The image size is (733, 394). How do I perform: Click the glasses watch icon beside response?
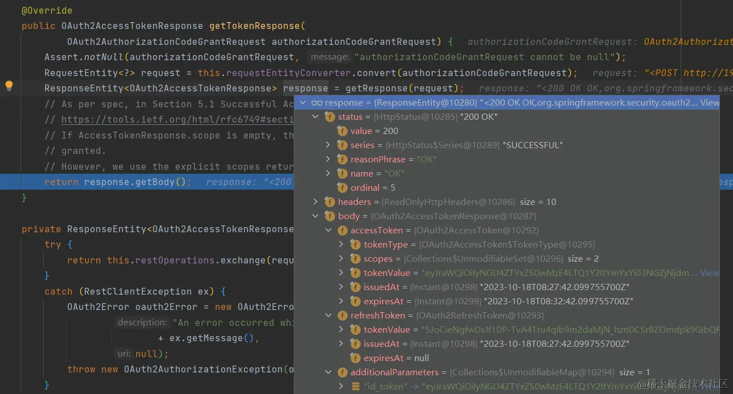coord(316,103)
